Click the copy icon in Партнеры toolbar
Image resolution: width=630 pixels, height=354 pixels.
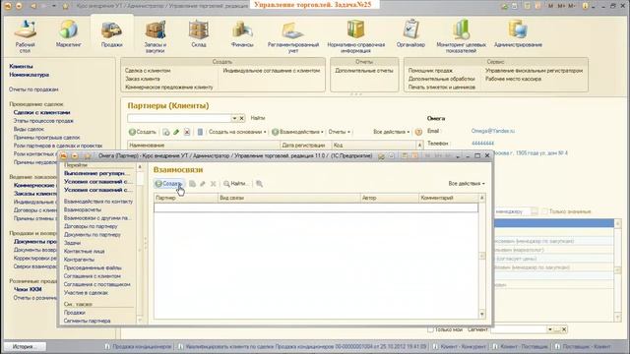166,132
